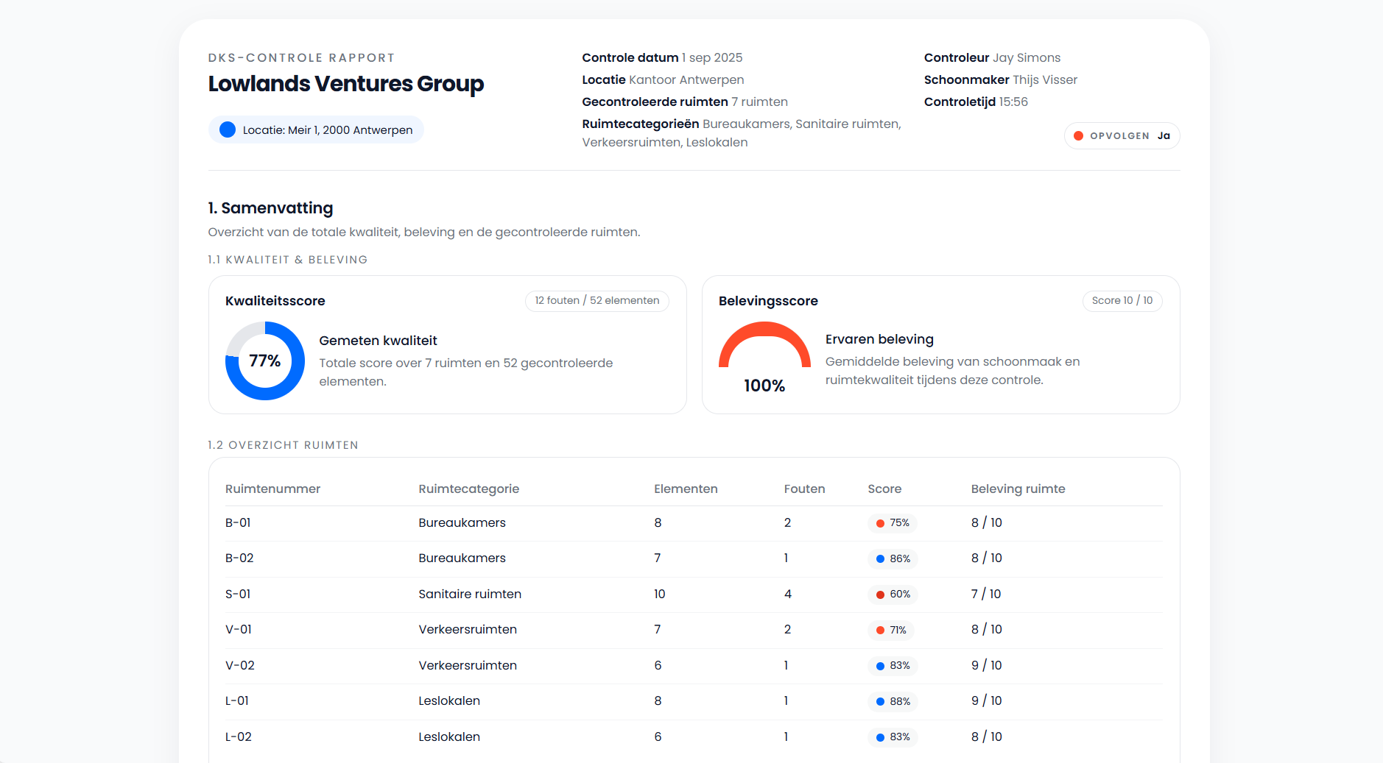
Task: Click the '12 fouten / 52 elementen' badge
Action: (597, 300)
